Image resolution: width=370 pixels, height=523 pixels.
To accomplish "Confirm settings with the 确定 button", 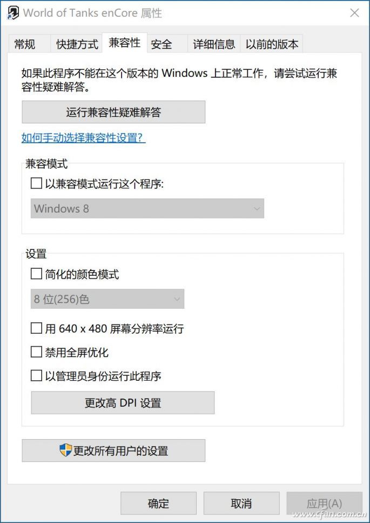I will point(158,502).
